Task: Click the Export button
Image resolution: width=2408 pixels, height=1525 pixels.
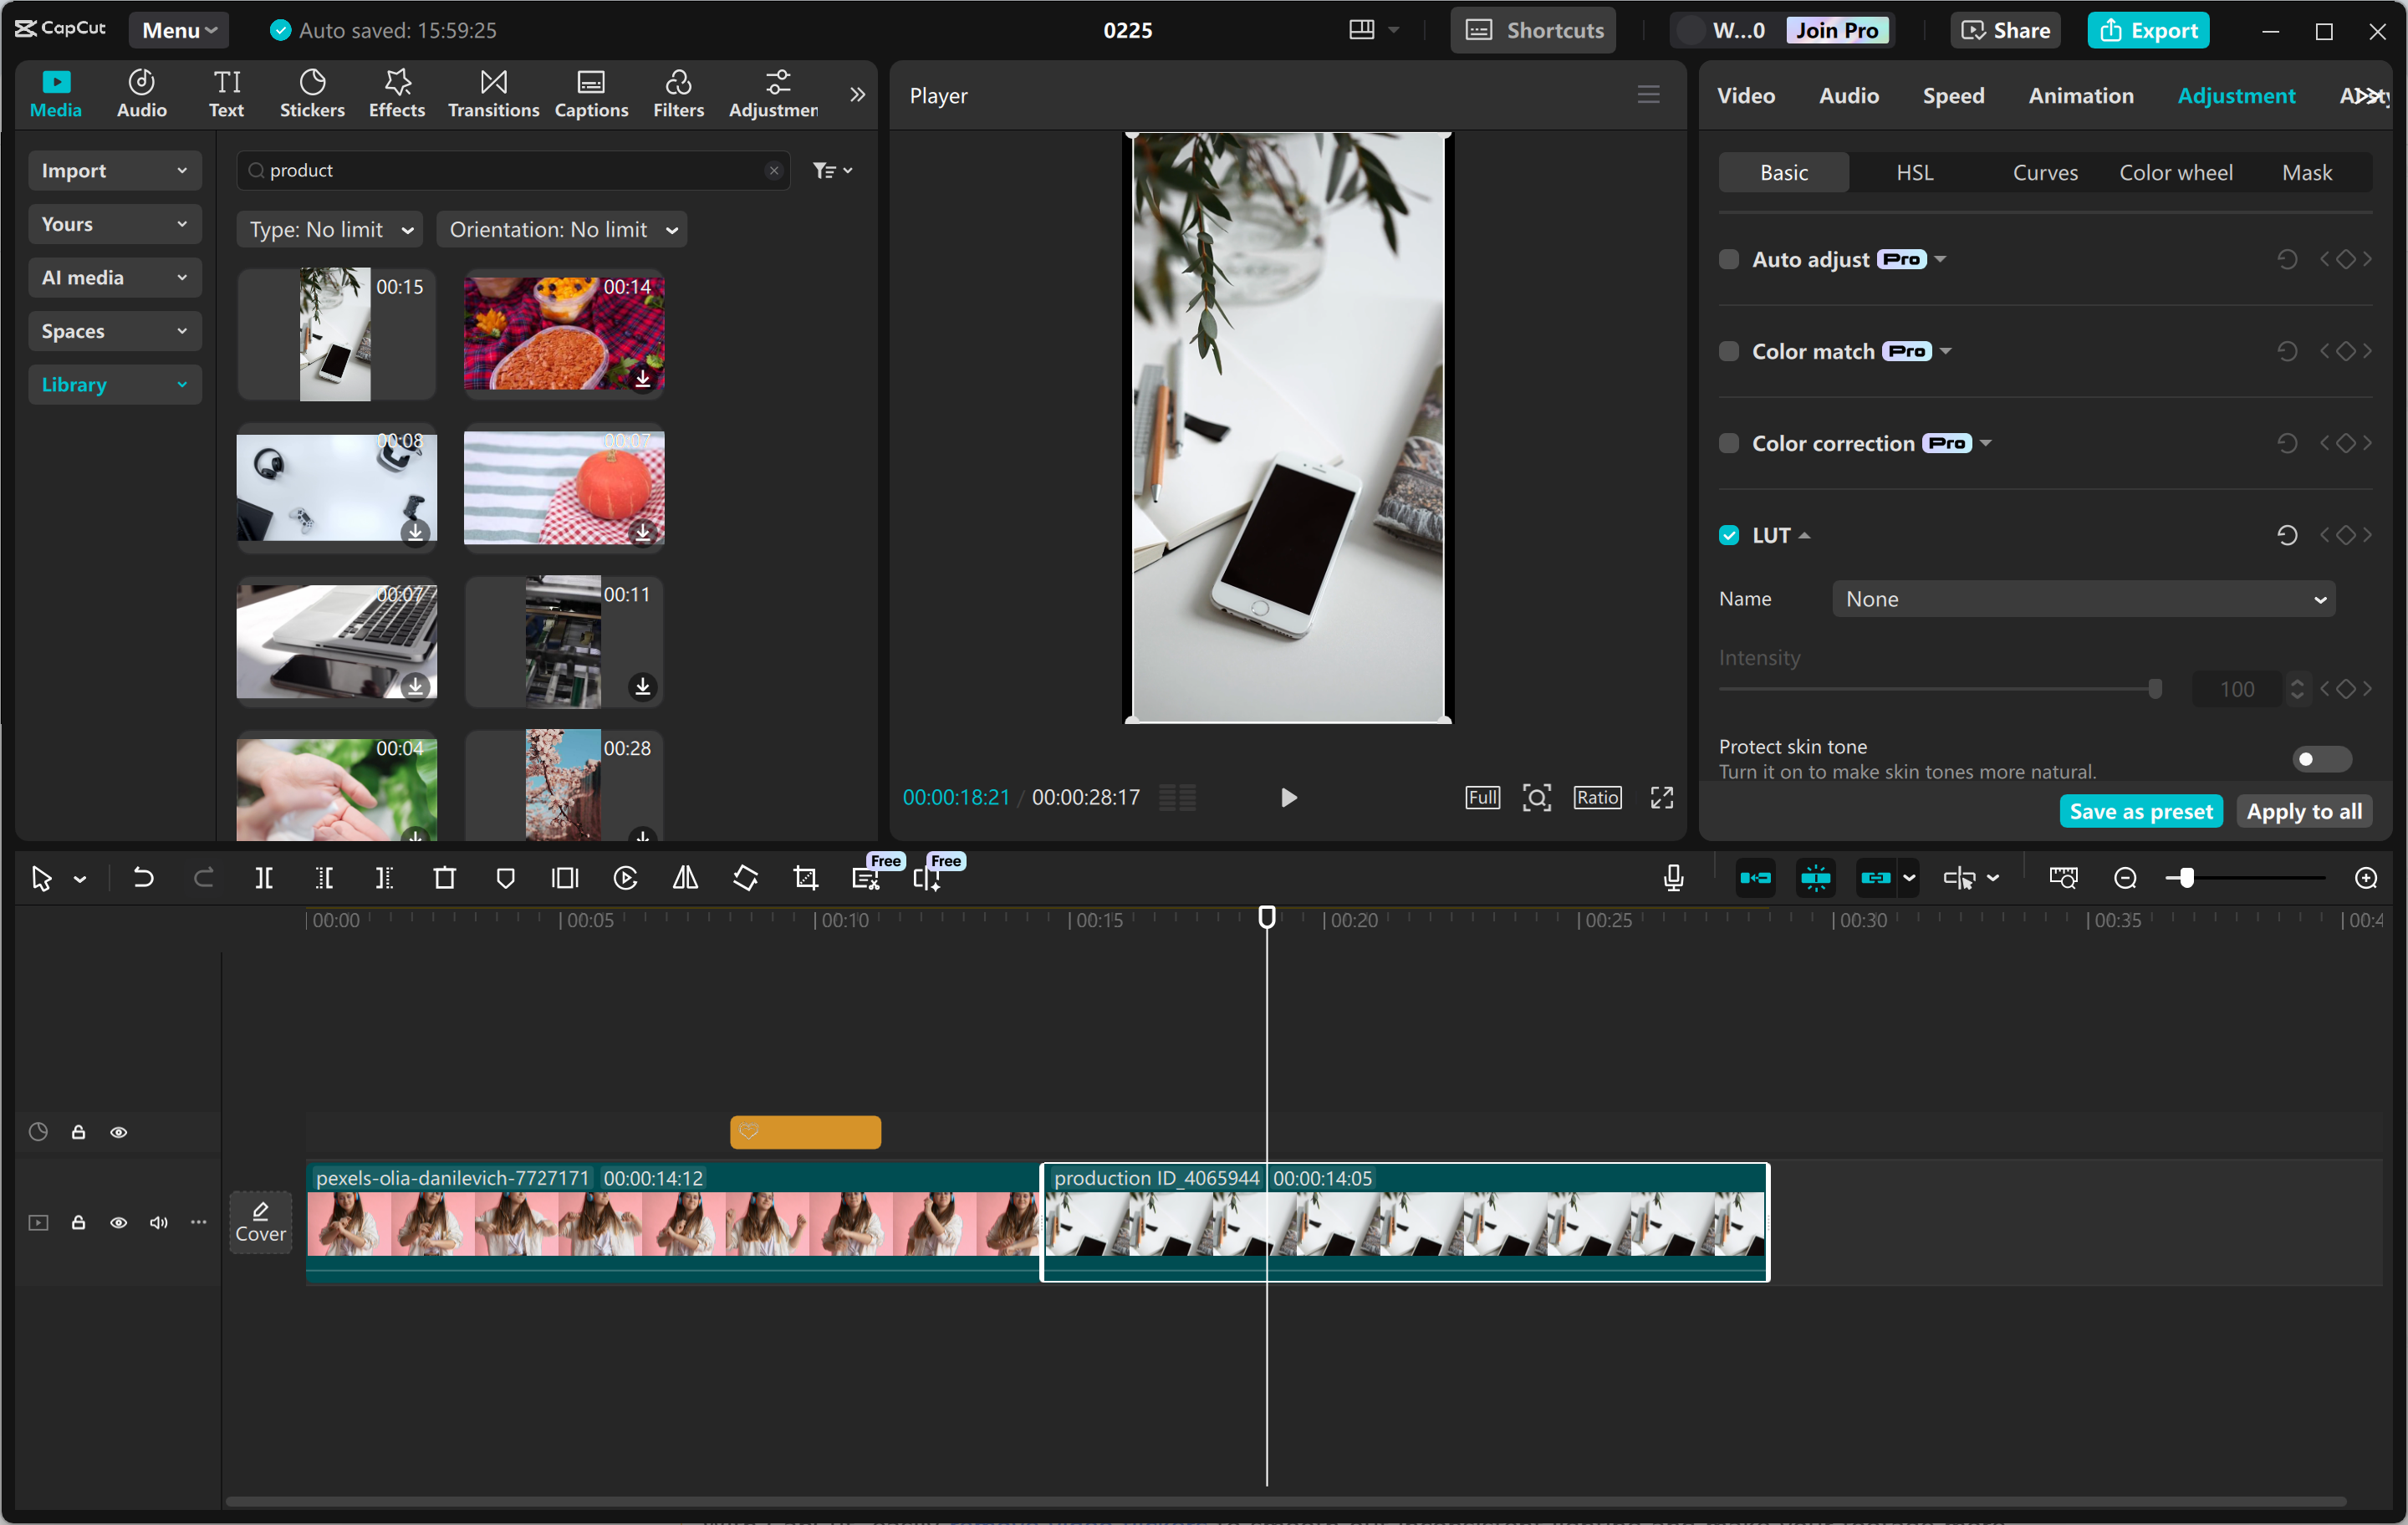Action: pos(2148,29)
